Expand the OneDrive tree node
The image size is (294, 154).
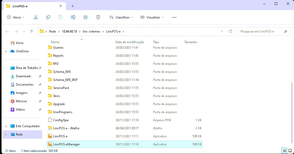[x=6, y=51]
